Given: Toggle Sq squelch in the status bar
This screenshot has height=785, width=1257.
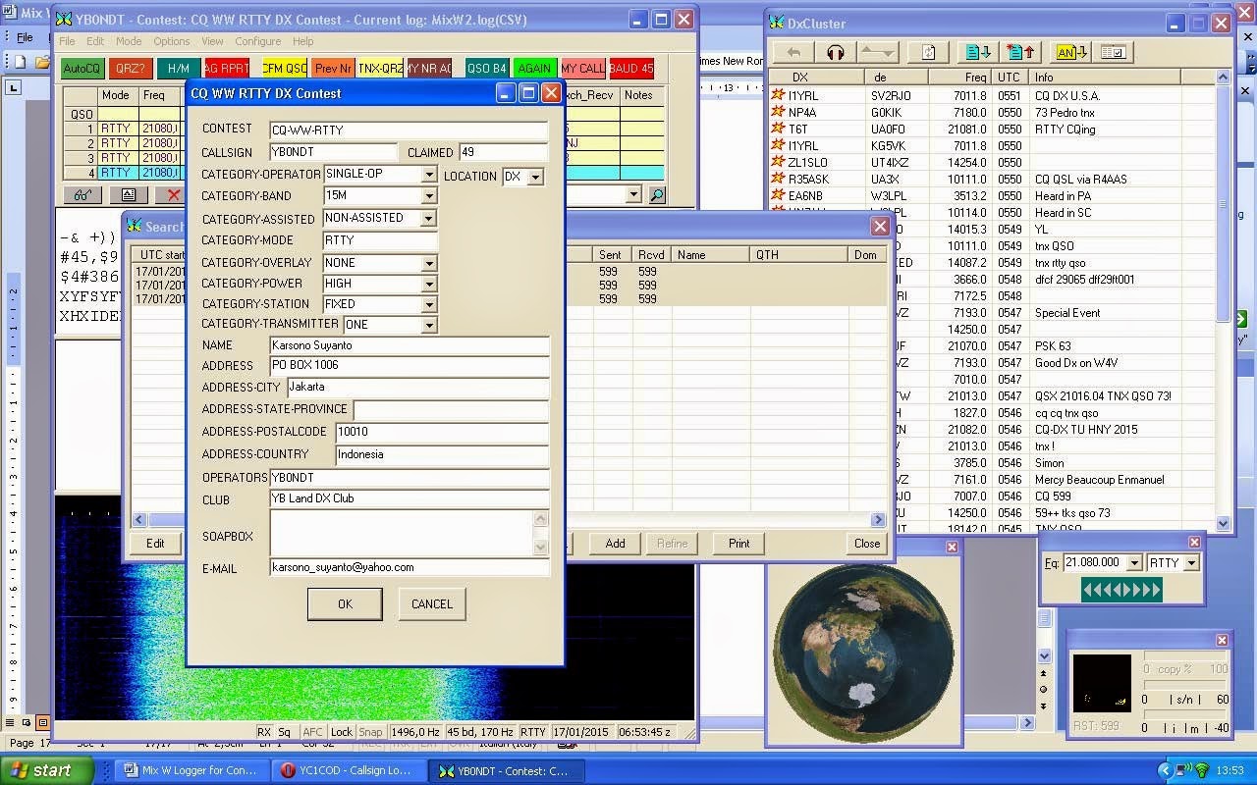Looking at the screenshot, I should coord(285,732).
